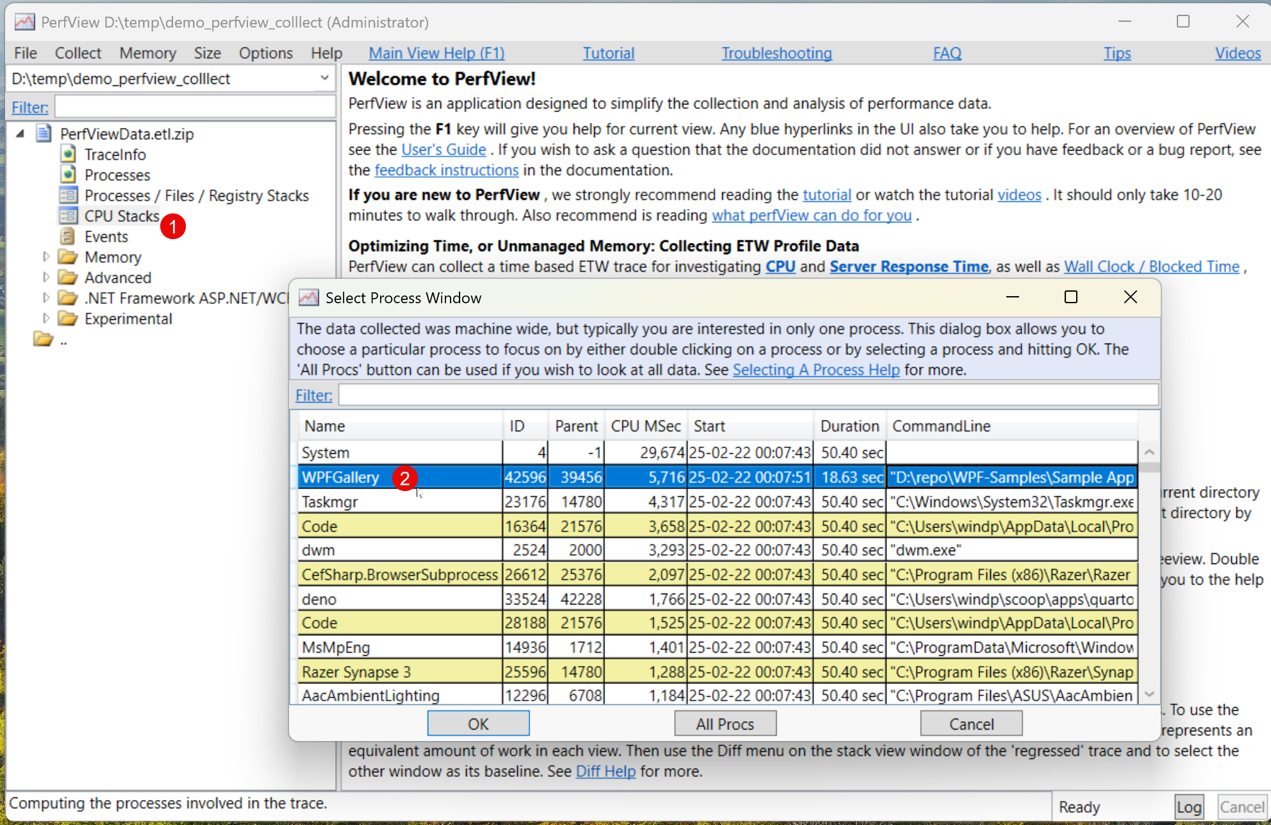Sort by the CommandLine column header
The image size is (1271, 825).
pyautogui.click(x=1012, y=426)
